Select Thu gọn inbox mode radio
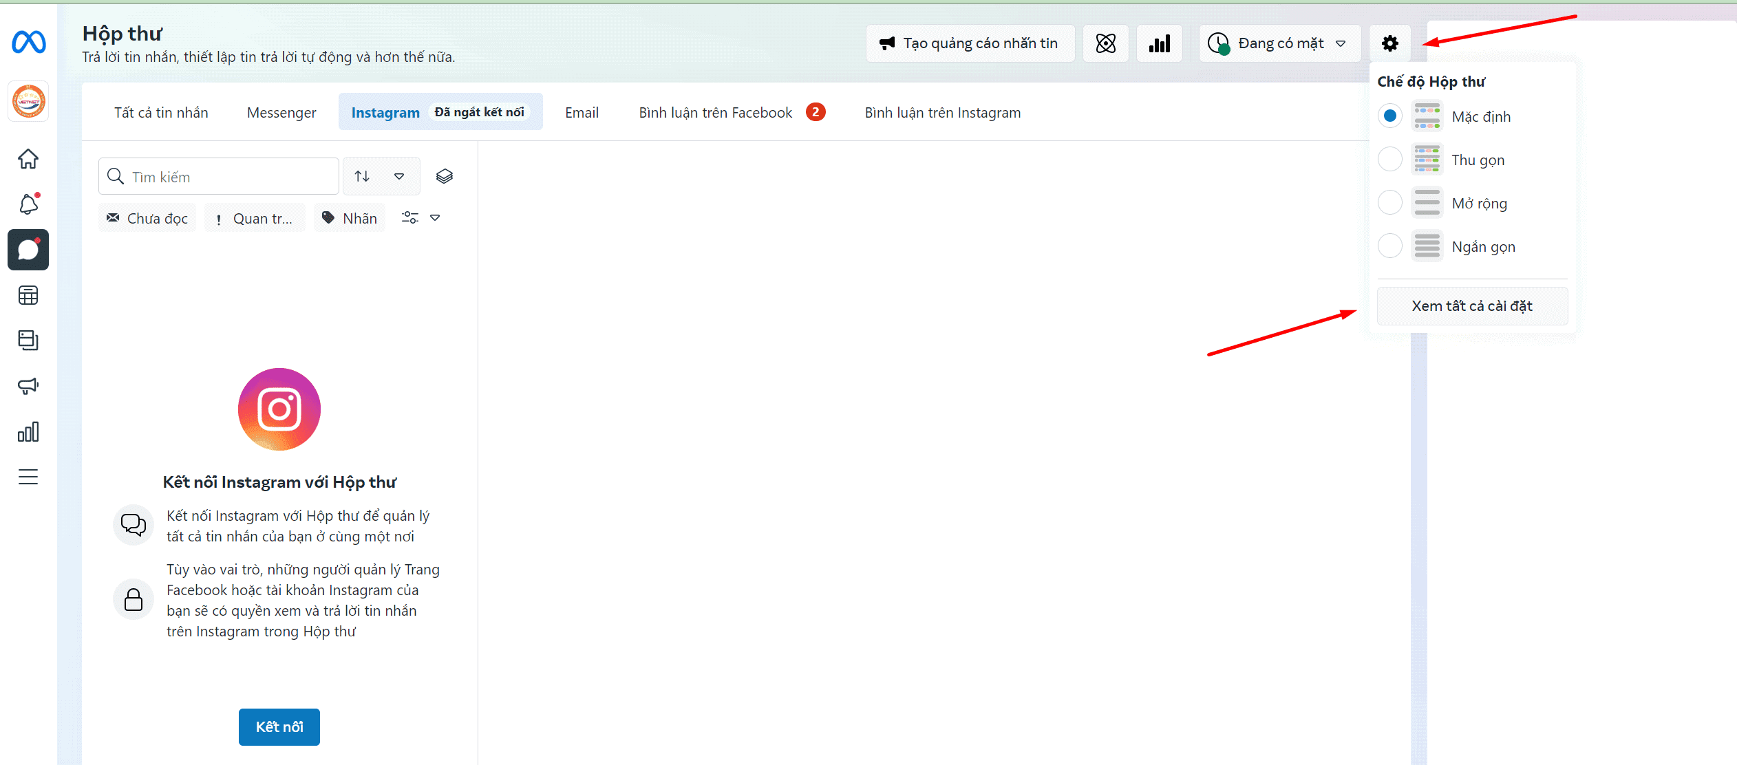Image resolution: width=1737 pixels, height=765 pixels. coord(1390,160)
